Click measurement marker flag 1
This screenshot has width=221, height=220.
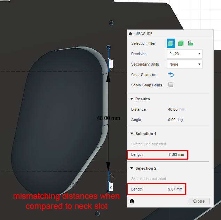(x=111, y=64)
